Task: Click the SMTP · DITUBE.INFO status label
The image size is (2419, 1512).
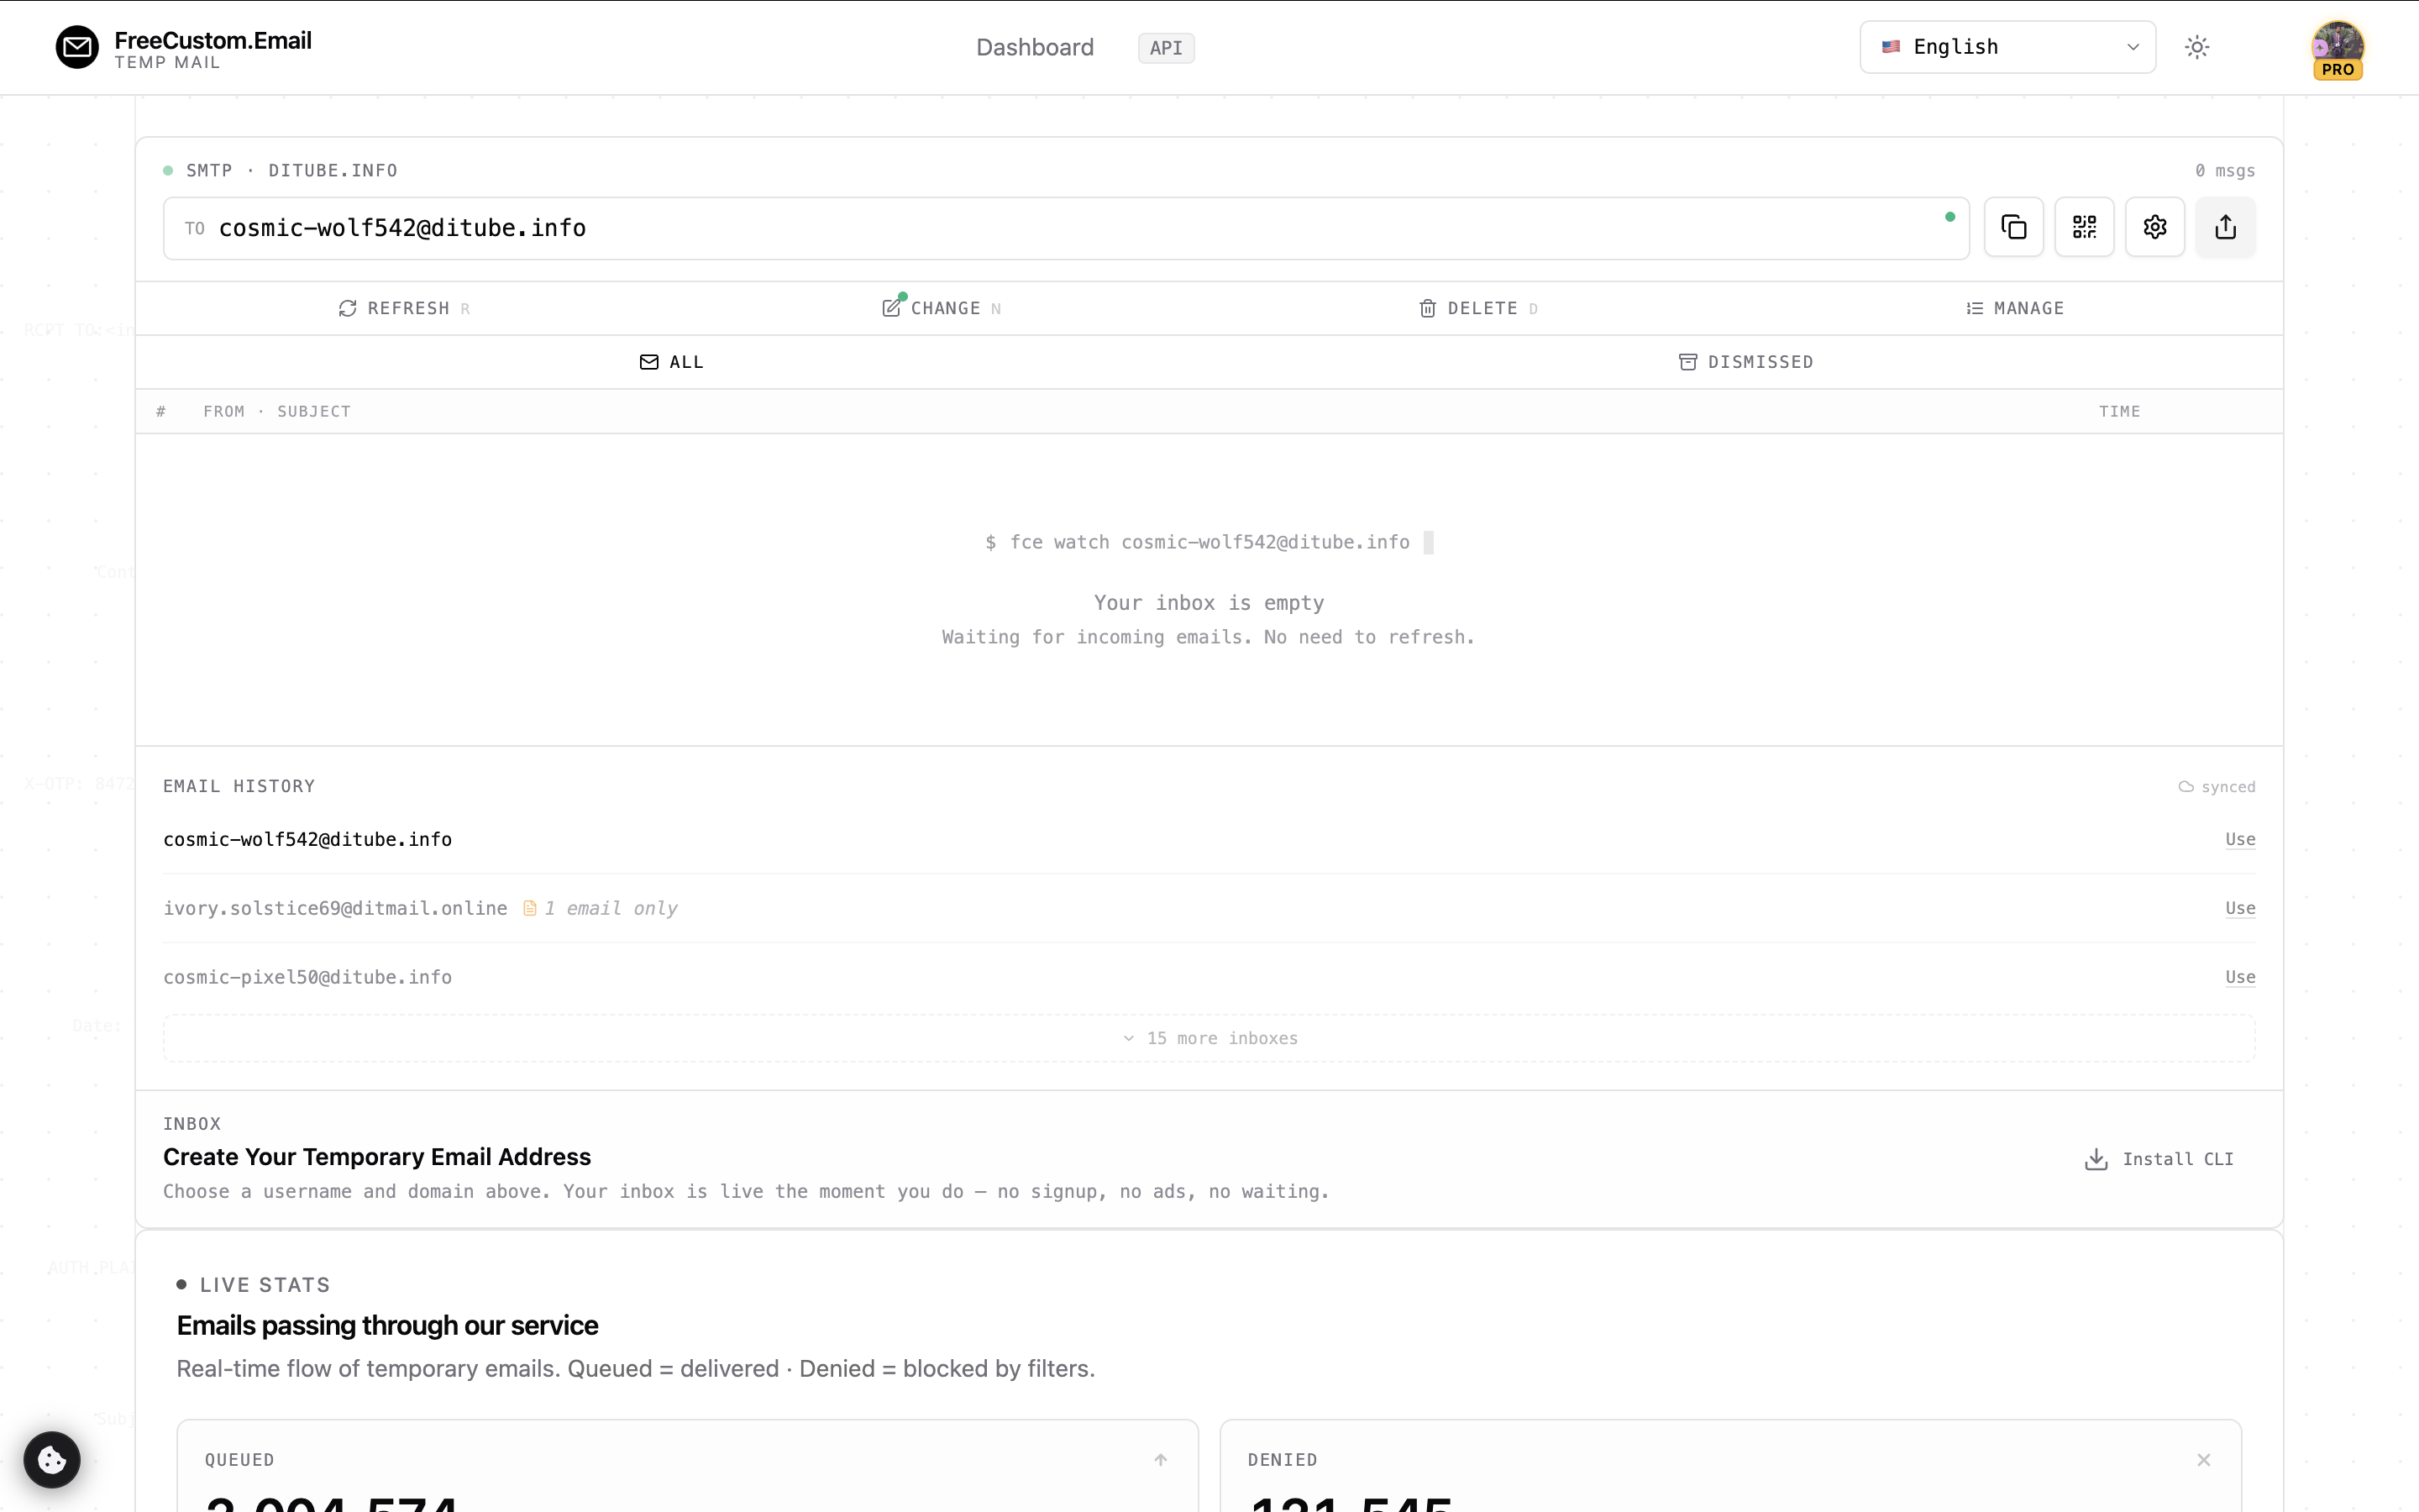Action: [x=292, y=171]
